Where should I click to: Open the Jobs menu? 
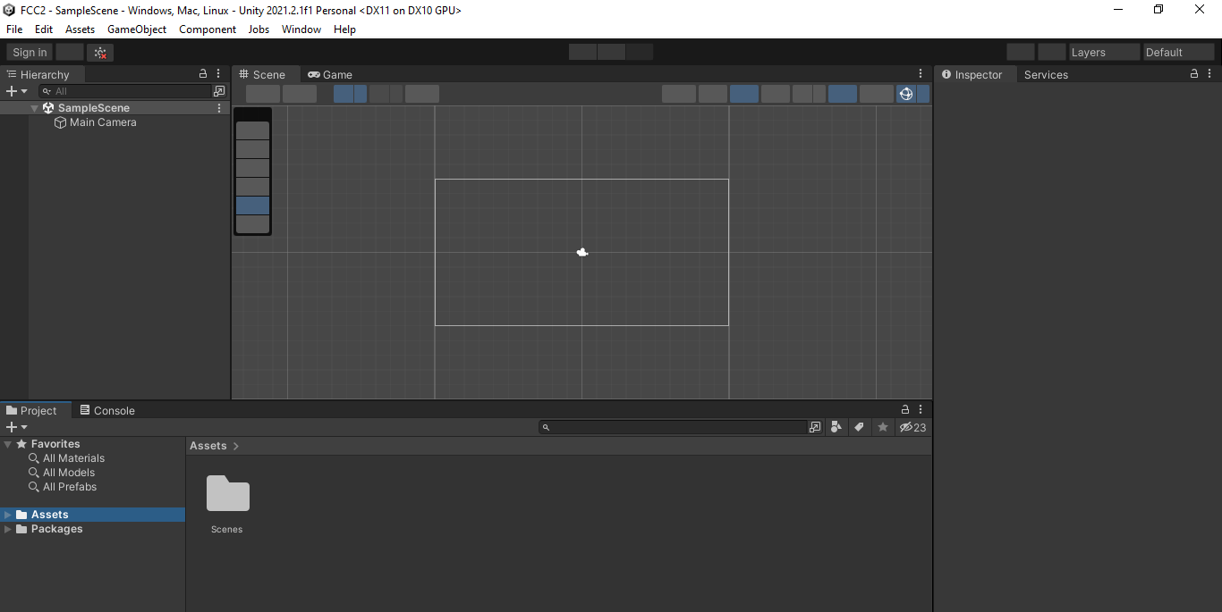tap(259, 29)
